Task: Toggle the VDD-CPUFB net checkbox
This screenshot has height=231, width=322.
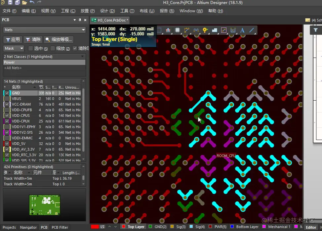Action: tap(7, 110)
